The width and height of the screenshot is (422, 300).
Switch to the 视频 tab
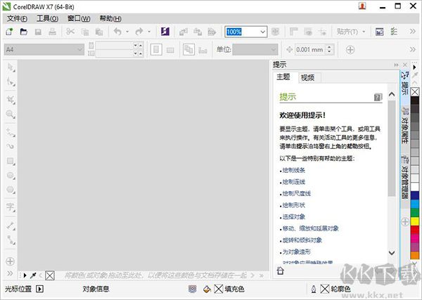tap(307, 77)
